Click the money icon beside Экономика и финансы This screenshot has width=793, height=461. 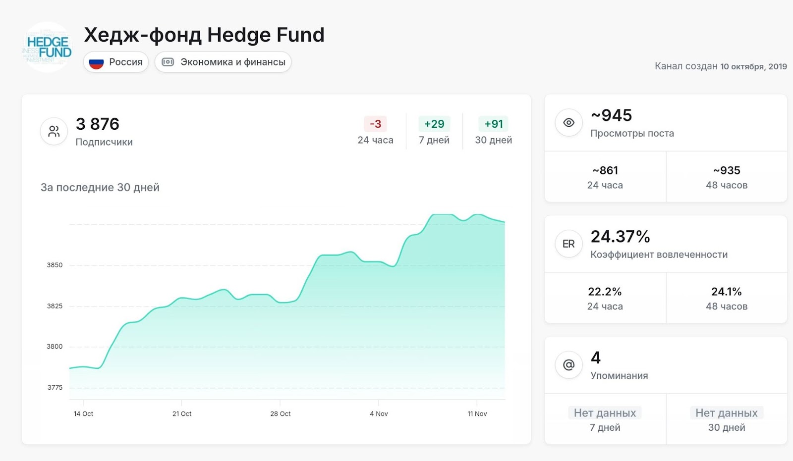click(x=168, y=62)
